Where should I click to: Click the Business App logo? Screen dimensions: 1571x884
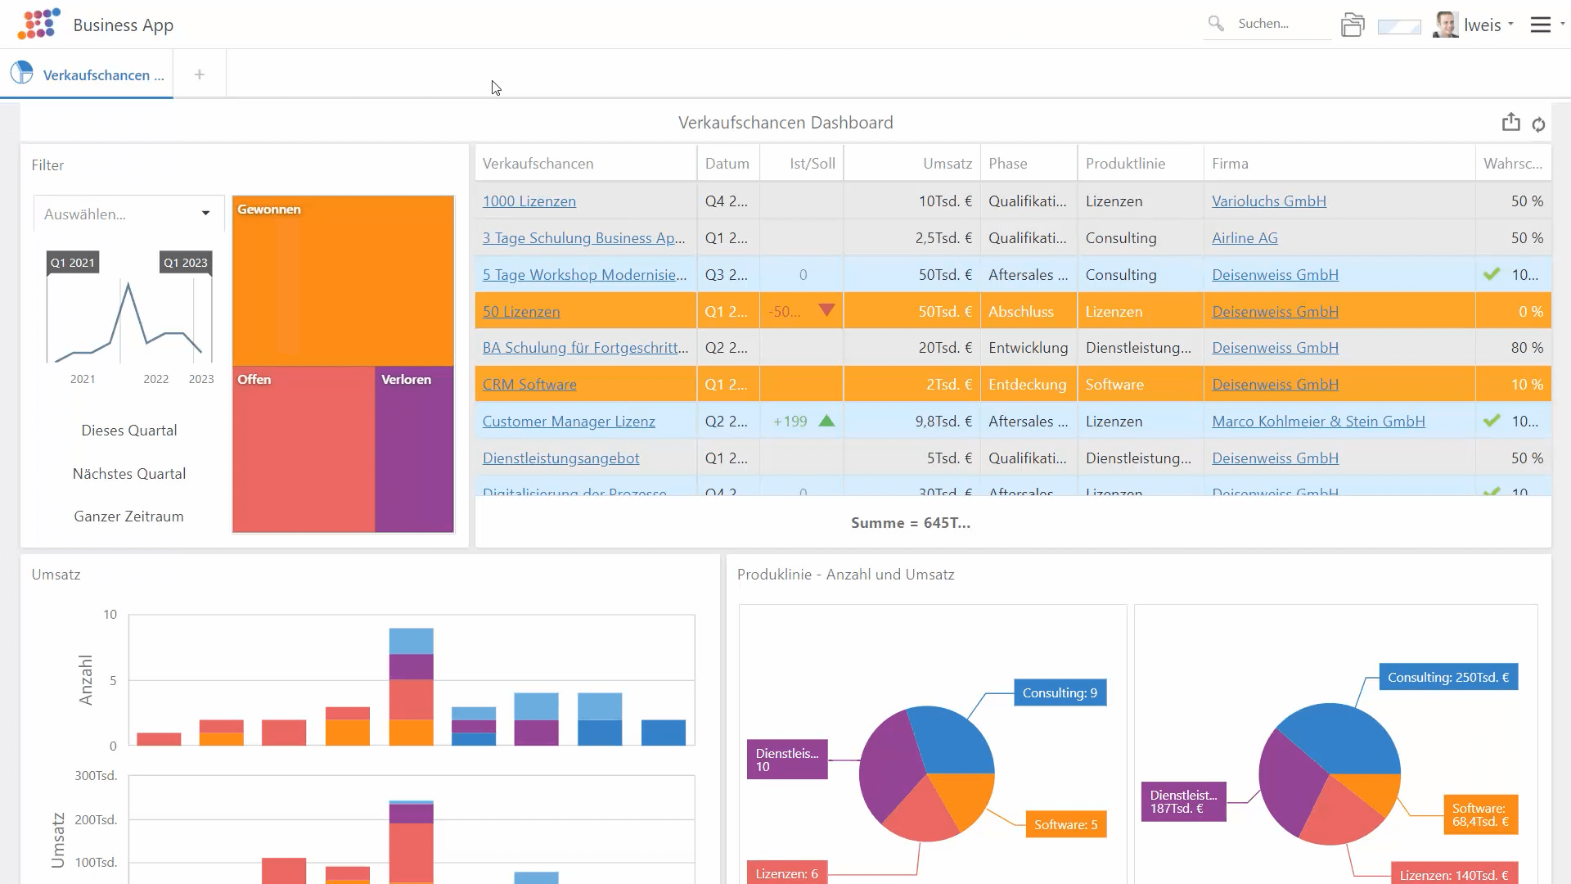(x=39, y=25)
